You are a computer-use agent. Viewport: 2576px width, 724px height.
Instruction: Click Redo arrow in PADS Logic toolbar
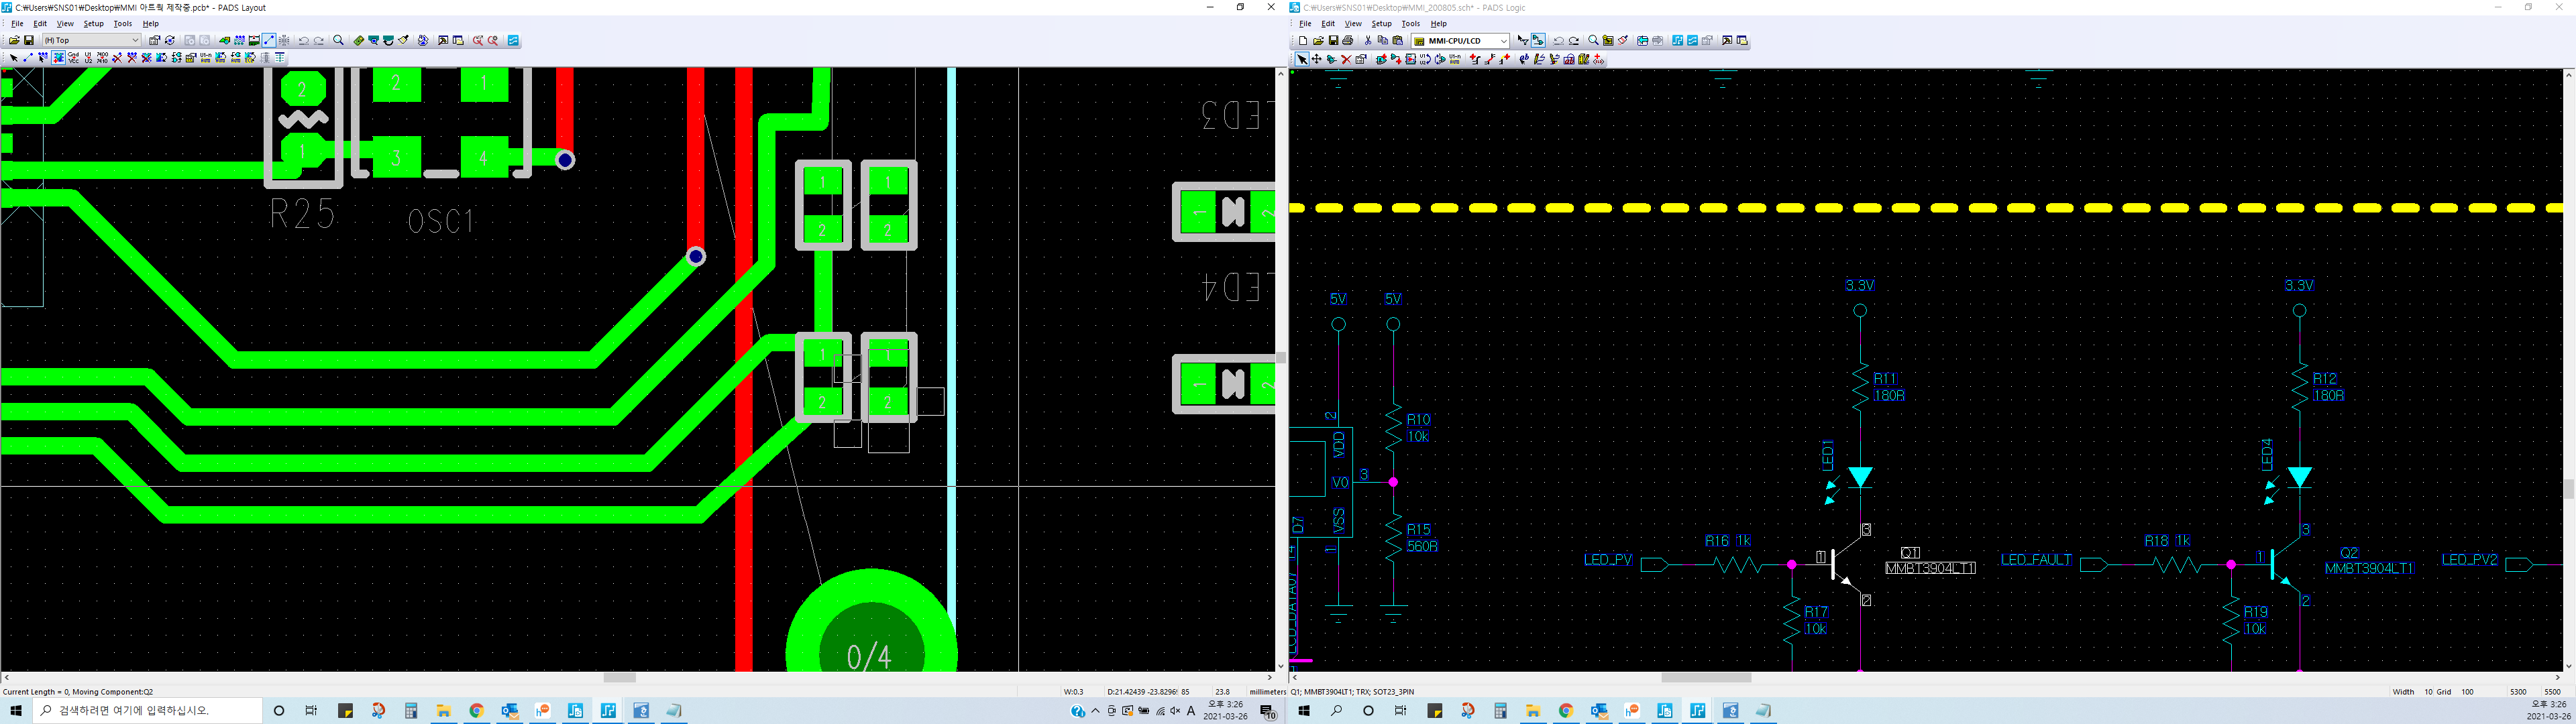tap(1574, 40)
